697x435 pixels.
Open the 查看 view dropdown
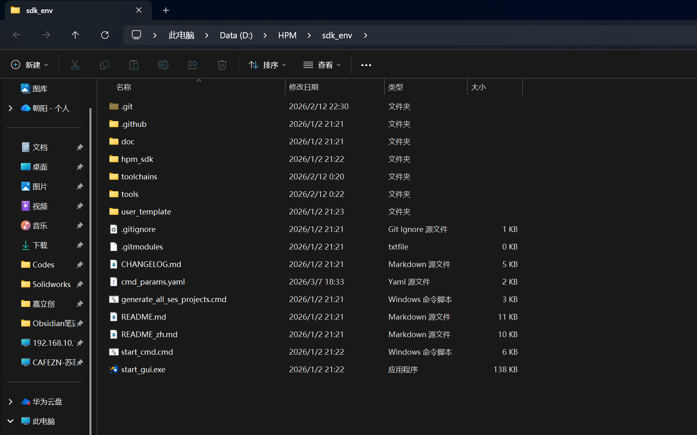click(322, 65)
